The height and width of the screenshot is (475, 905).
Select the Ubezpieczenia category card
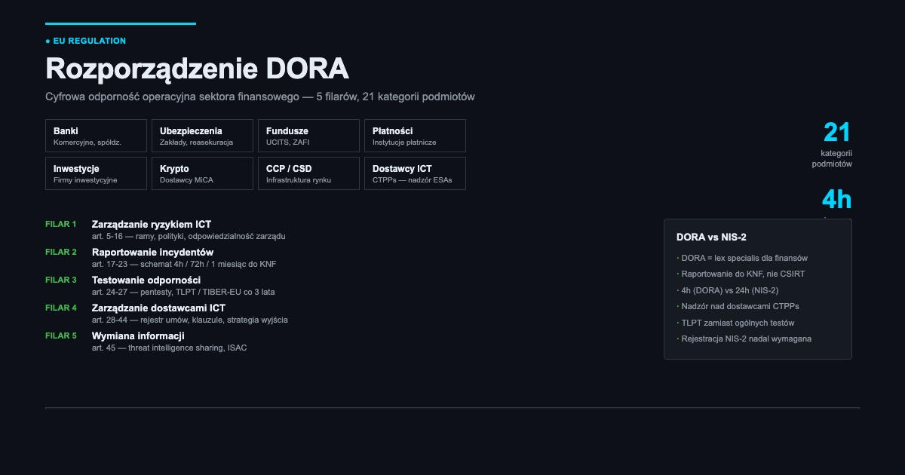(203, 136)
